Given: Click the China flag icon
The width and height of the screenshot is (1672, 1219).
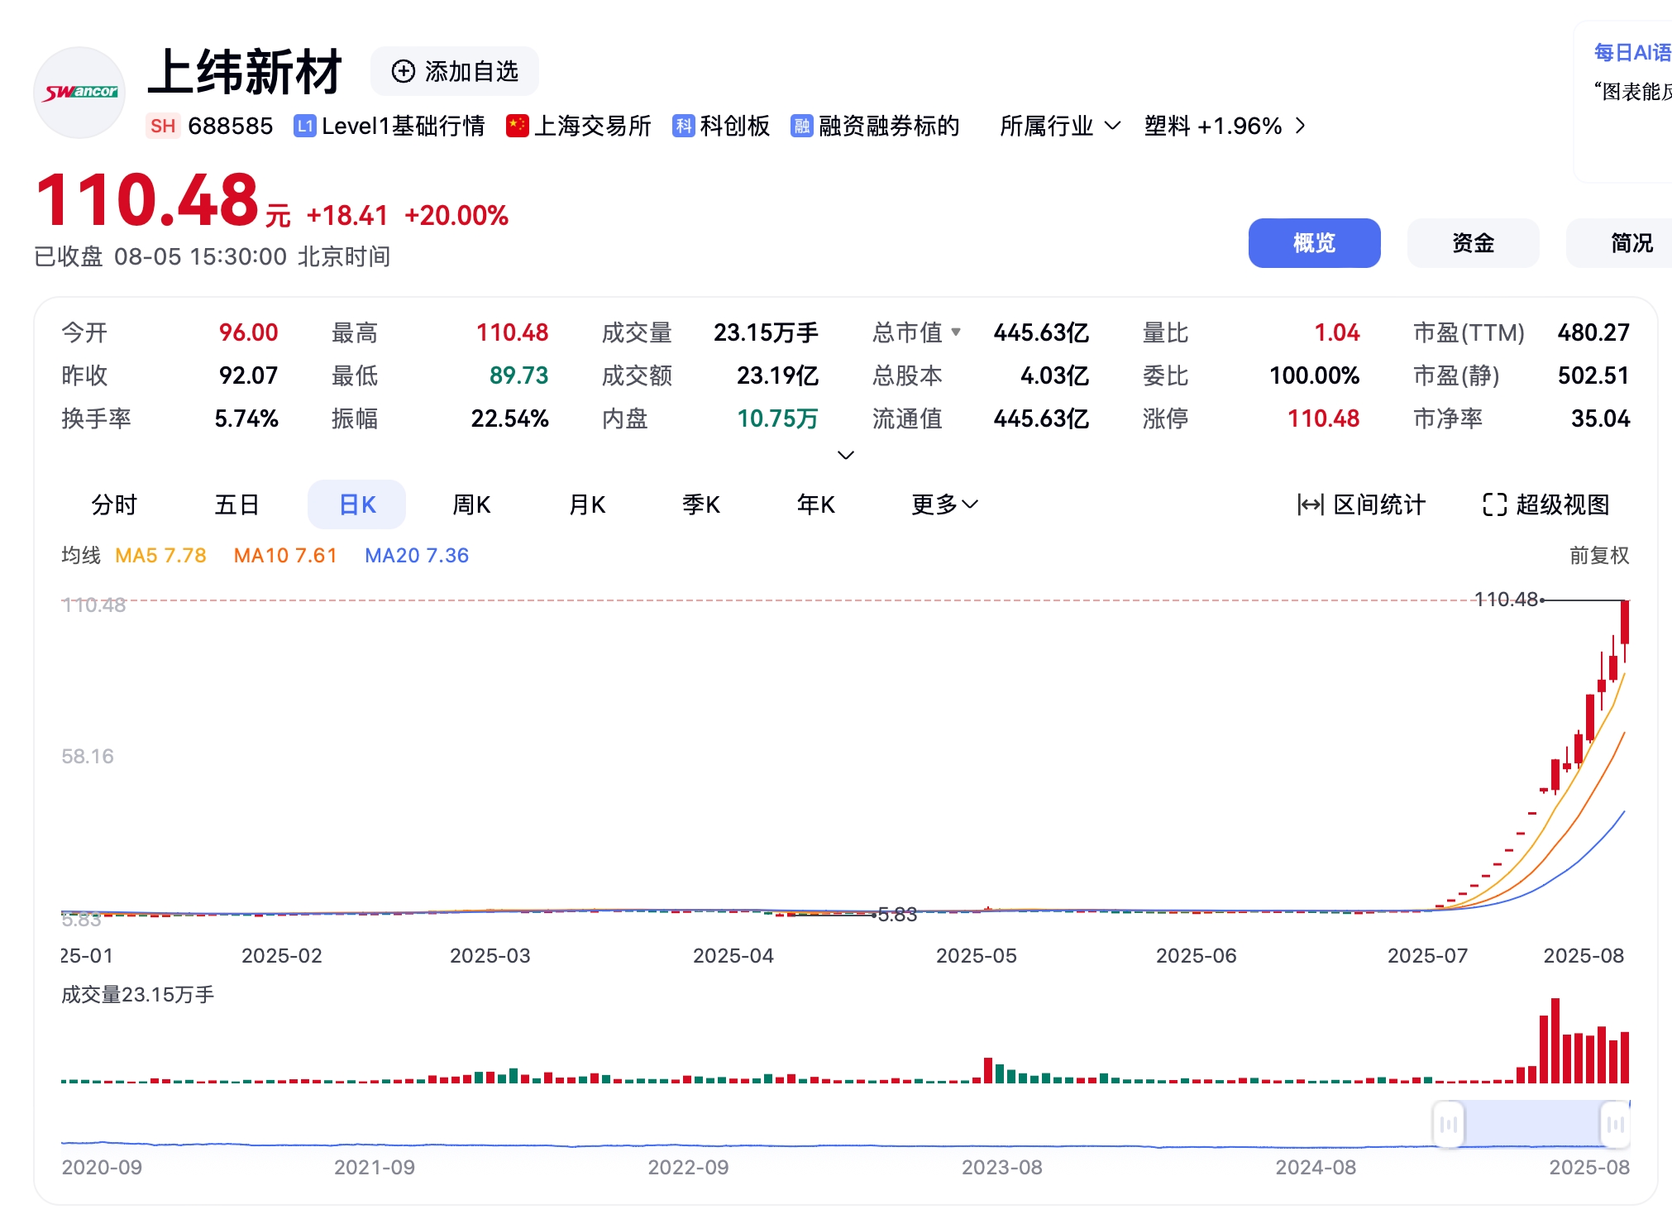Looking at the screenshot, I should click(x=518, y=126).
